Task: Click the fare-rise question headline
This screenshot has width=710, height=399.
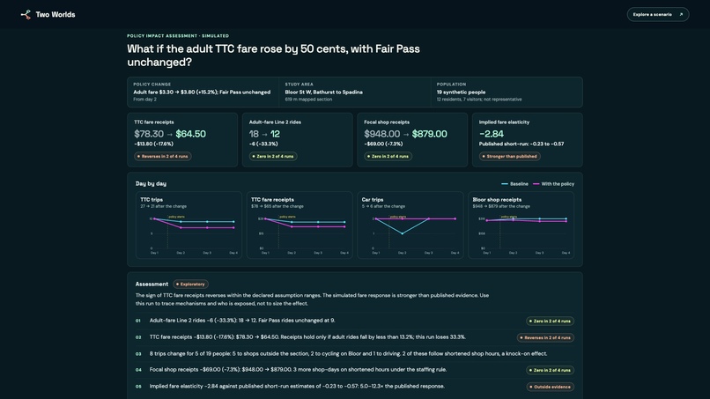Action: click(x=273, y=55)
